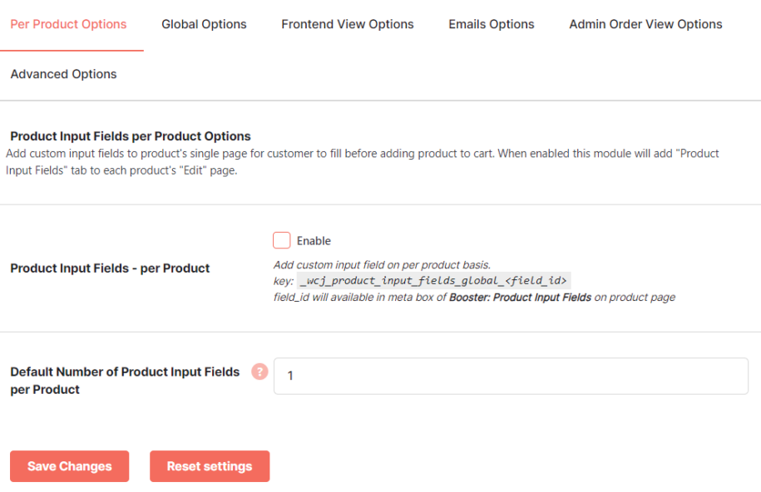The height and width of the screenshot is (492, 761).
Task: Click the question mark help icon
Action: (x=259, y=371)
